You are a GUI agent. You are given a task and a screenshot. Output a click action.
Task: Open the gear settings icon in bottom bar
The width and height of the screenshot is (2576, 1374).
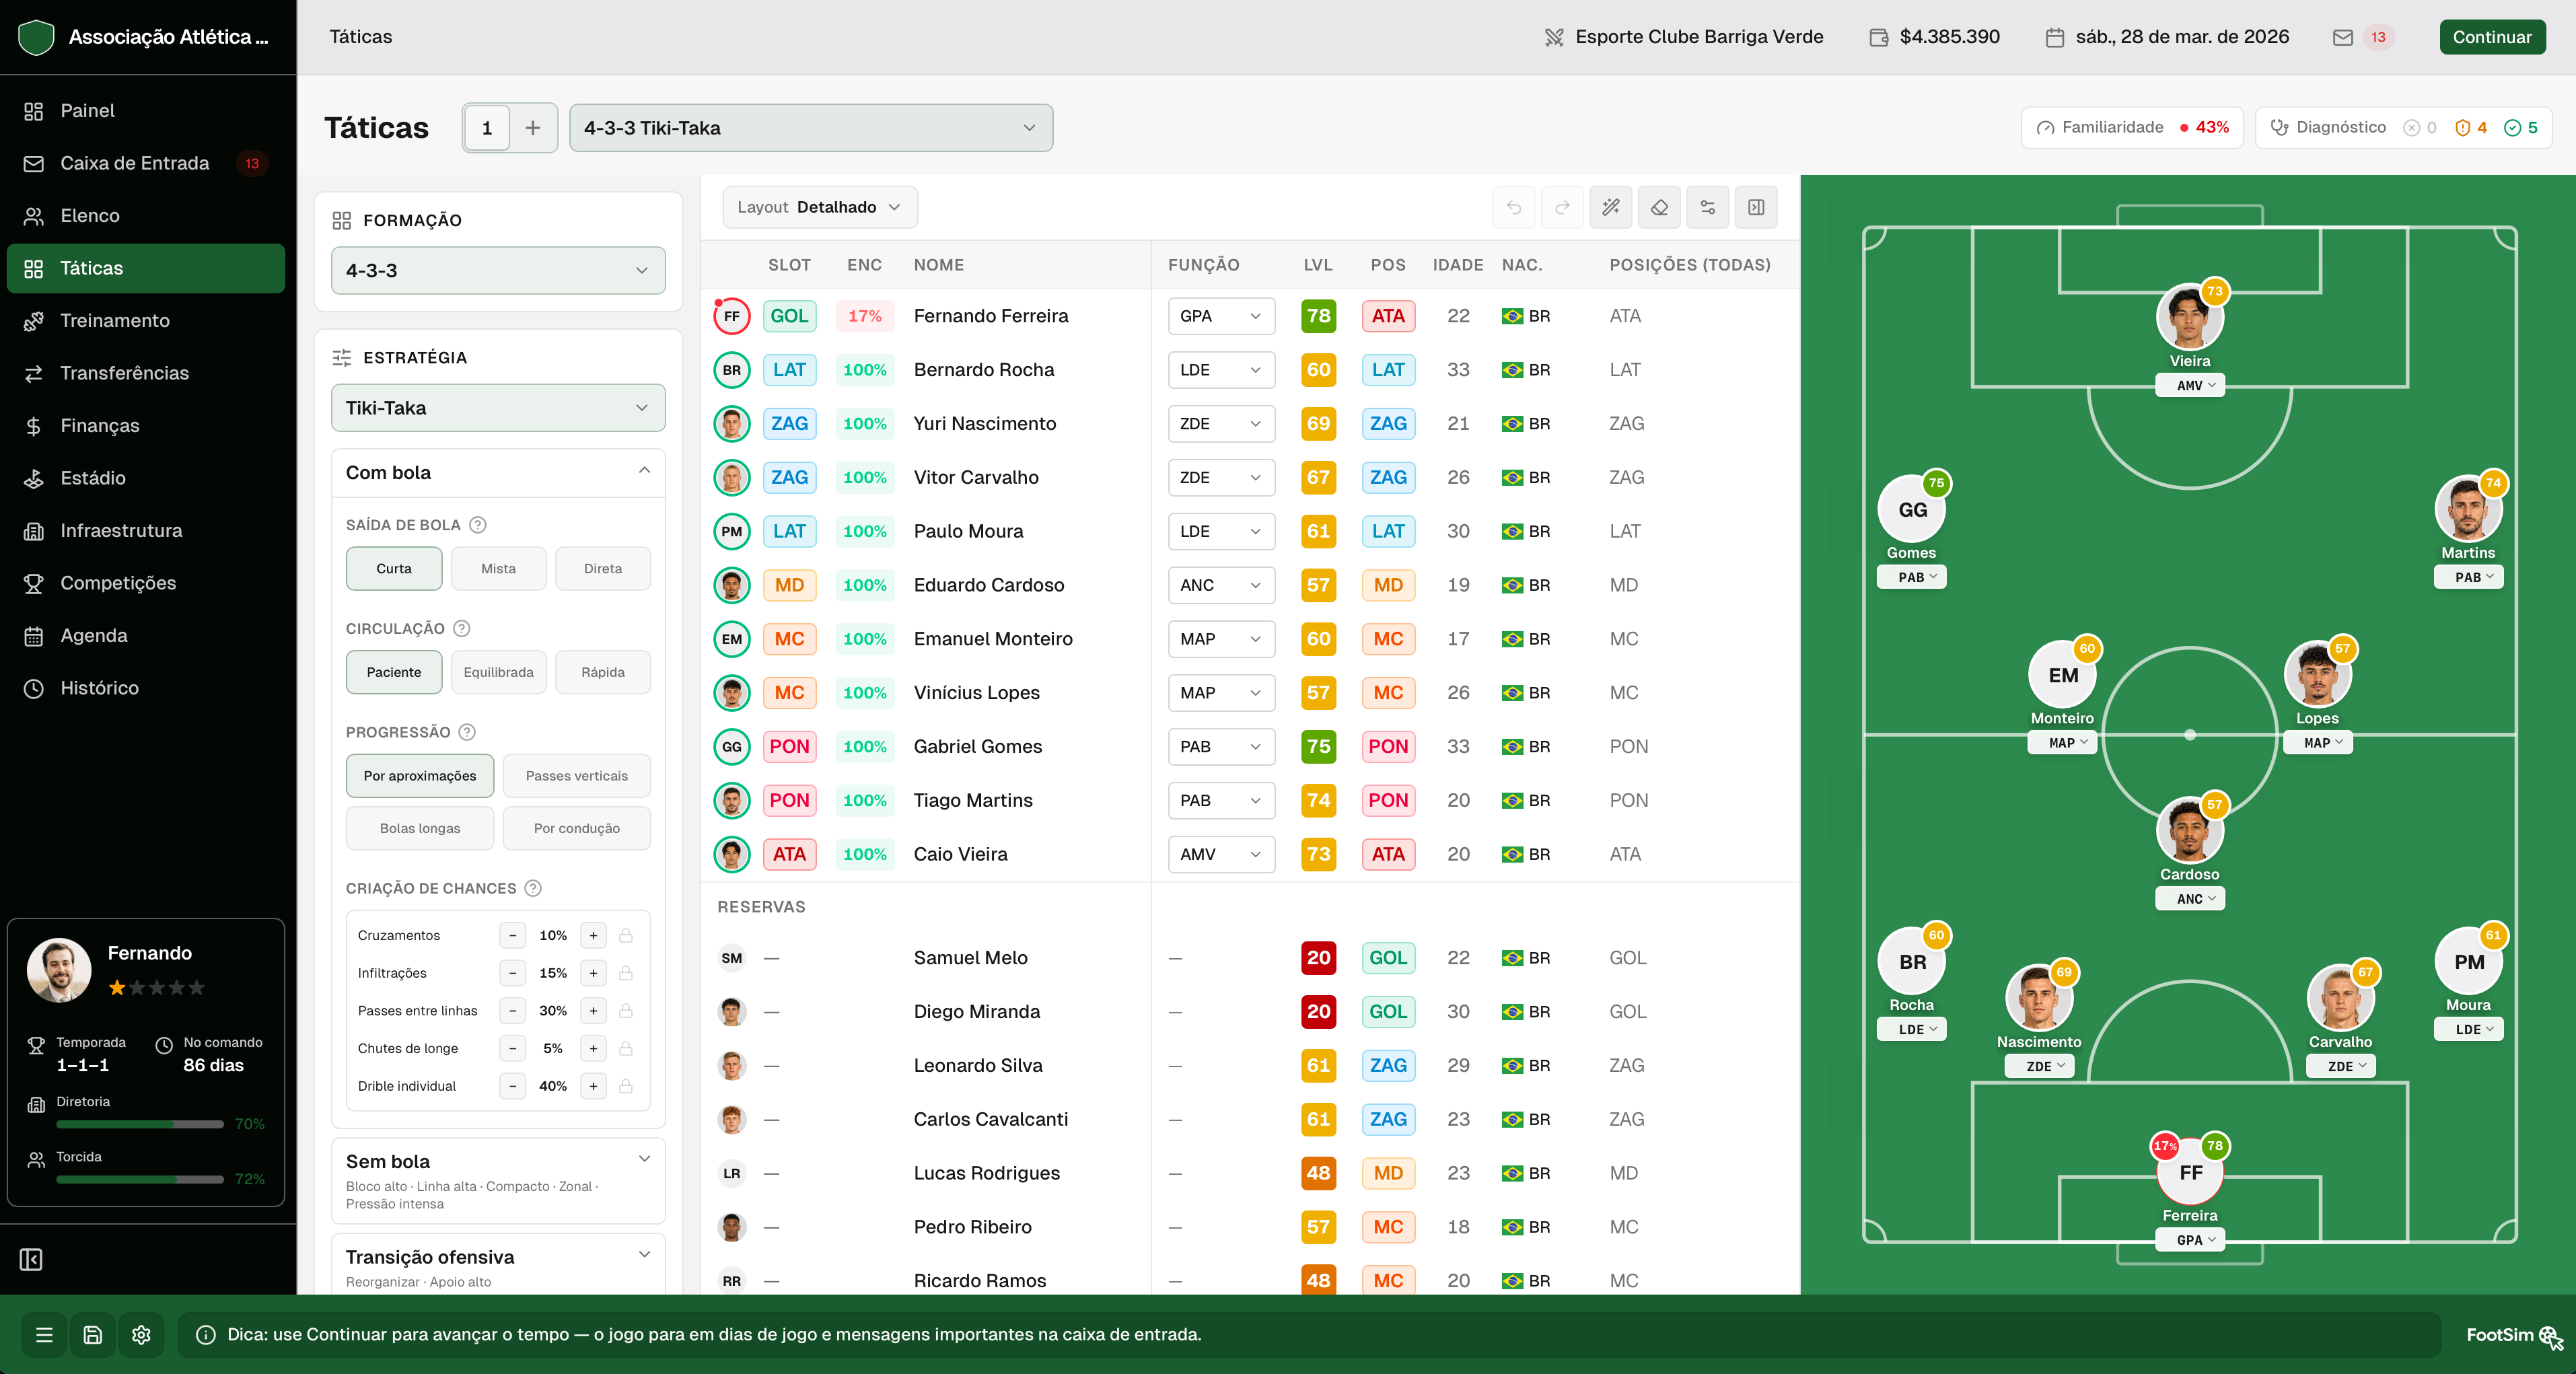pos(141,1334)
